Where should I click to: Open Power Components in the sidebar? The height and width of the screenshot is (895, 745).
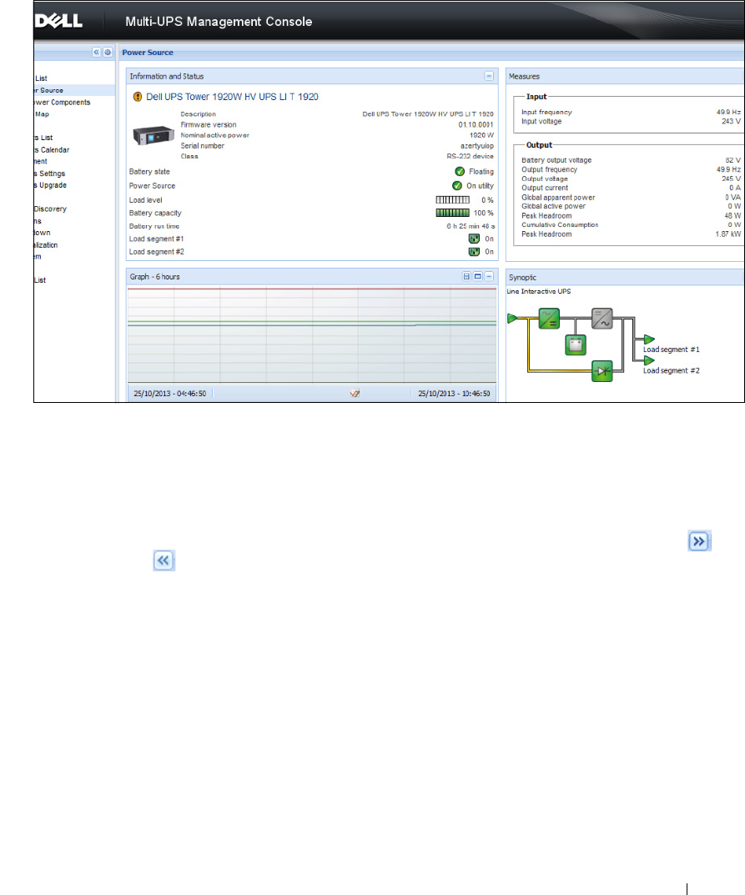pos(63,102)
